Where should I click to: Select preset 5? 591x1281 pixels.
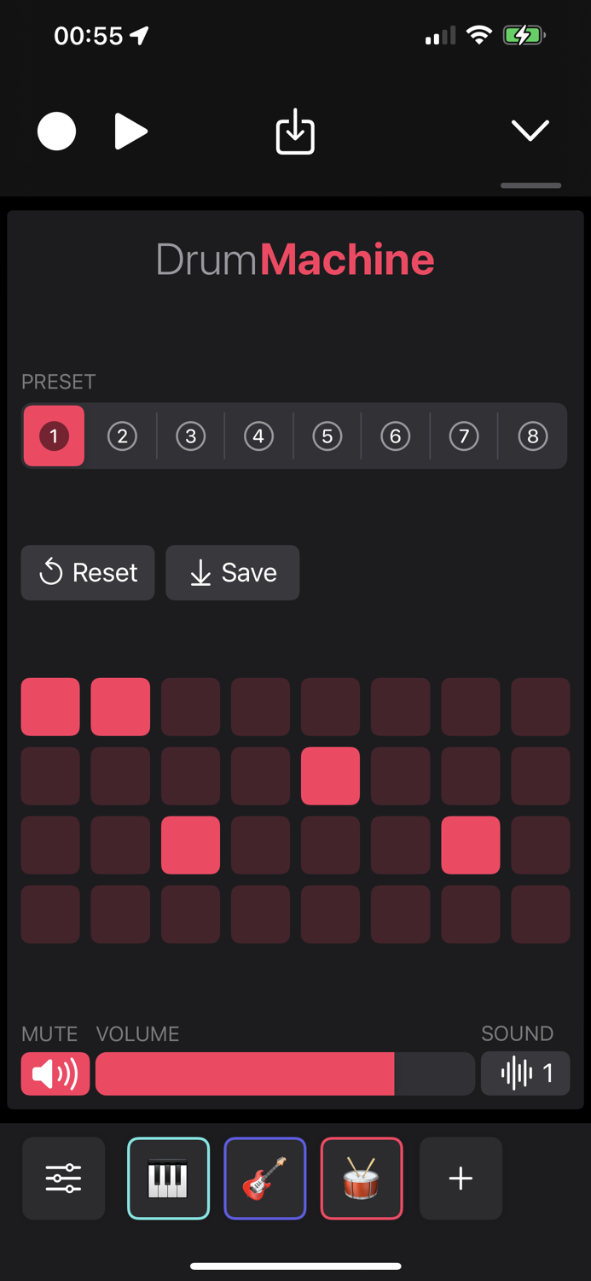327,436
